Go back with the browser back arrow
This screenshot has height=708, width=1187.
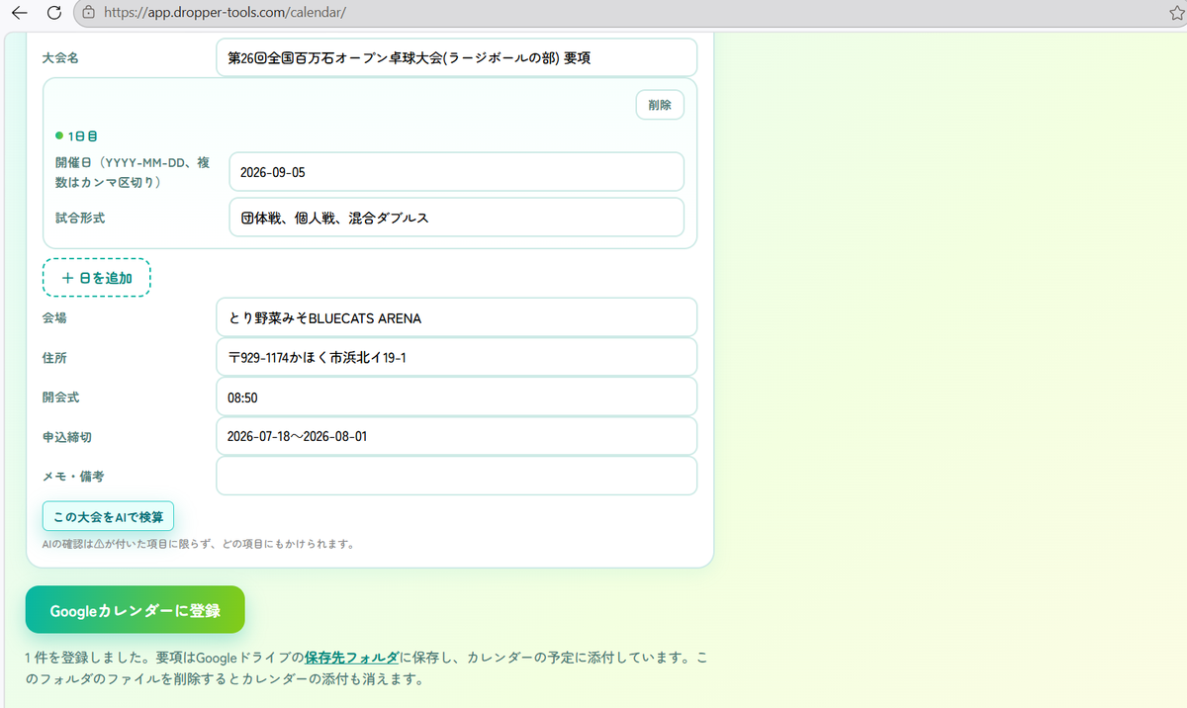tap(19, 13)
